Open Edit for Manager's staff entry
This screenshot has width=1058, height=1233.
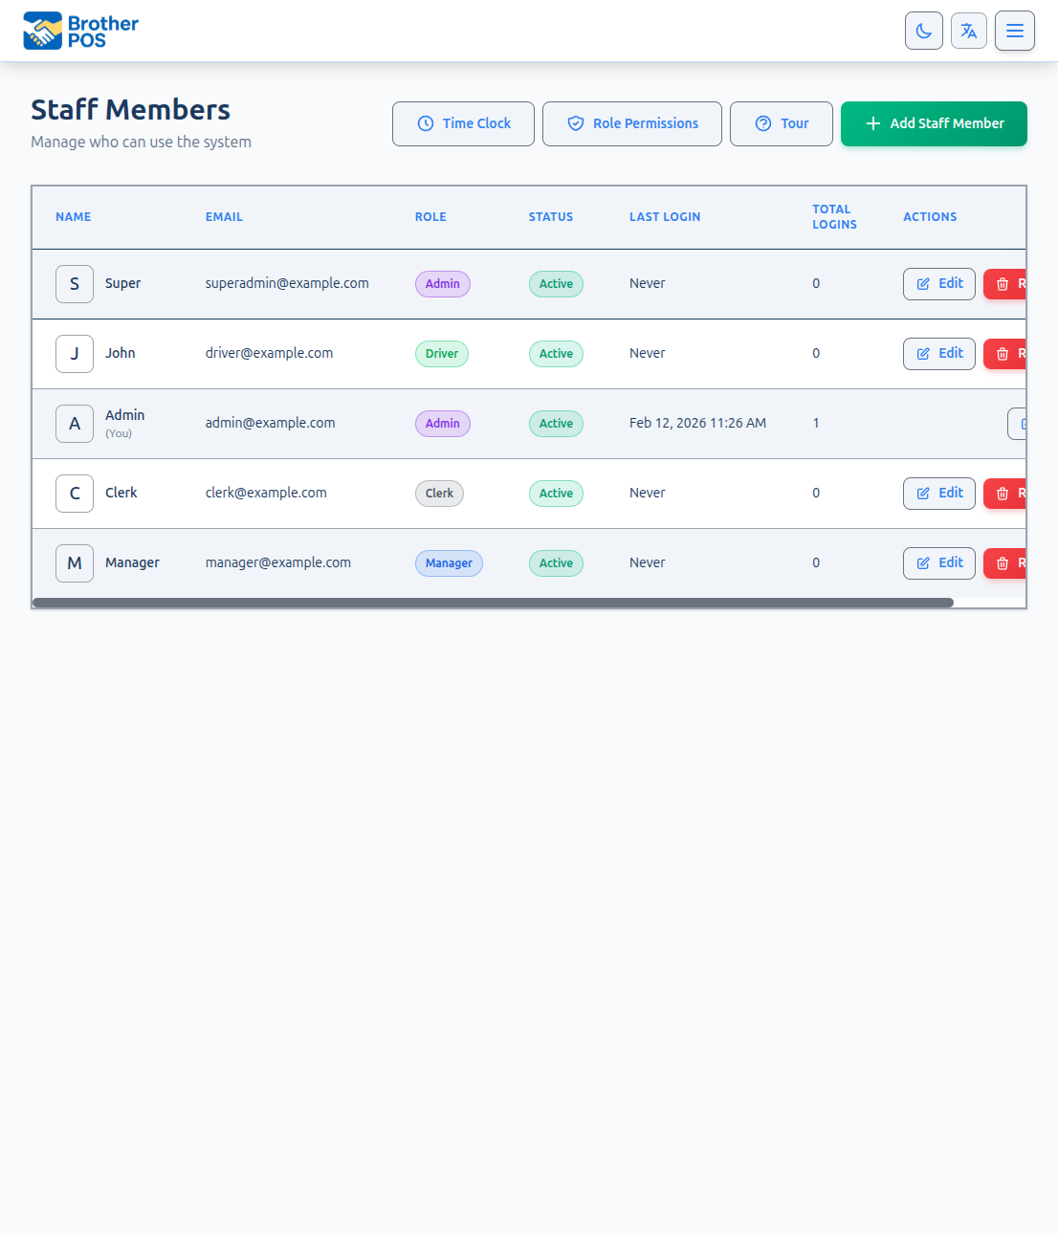(x=938, y=562)
